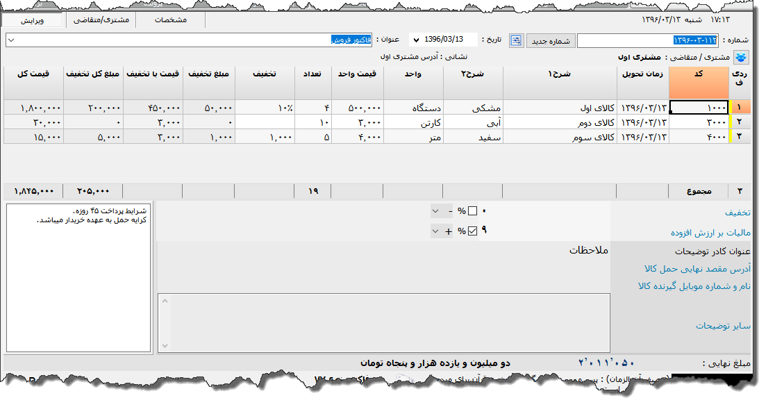This screenshot has width=759, height=398.
Task: Uncheck the مالیات بر ارزش افزوده percent checkbox
Action: (x=472, y=231)
